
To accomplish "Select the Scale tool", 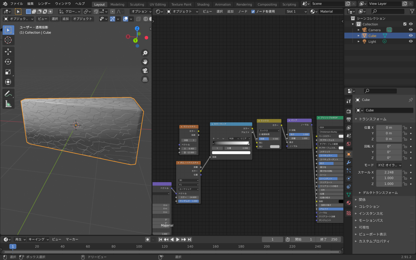I will (x=8, y=72).
